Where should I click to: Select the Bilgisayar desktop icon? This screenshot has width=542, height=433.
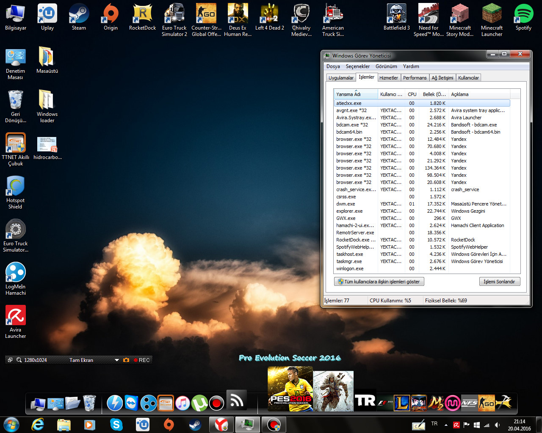(x=16, y=17)
